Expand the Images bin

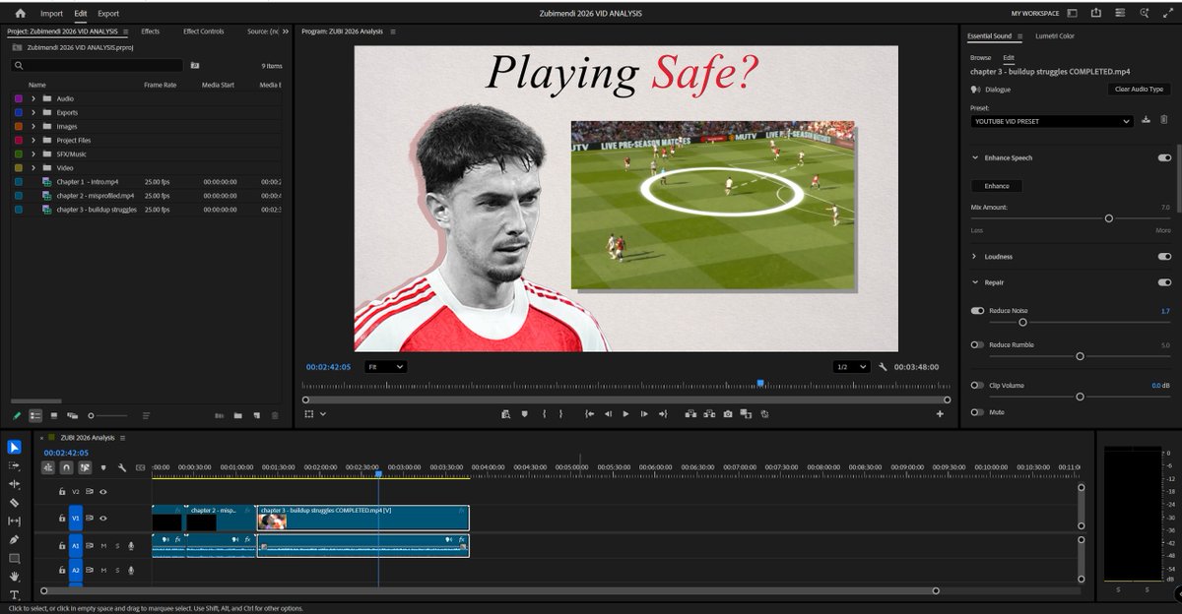point(33,126)
